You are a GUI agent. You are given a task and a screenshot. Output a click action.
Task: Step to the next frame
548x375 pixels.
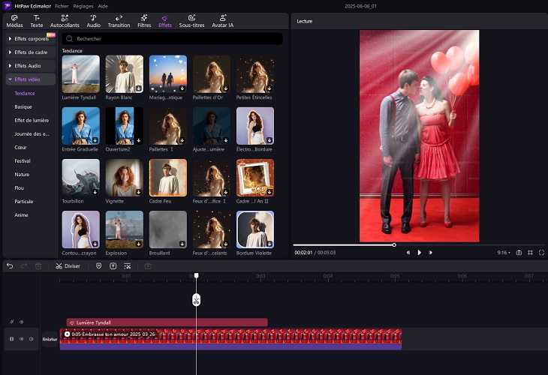431,253
